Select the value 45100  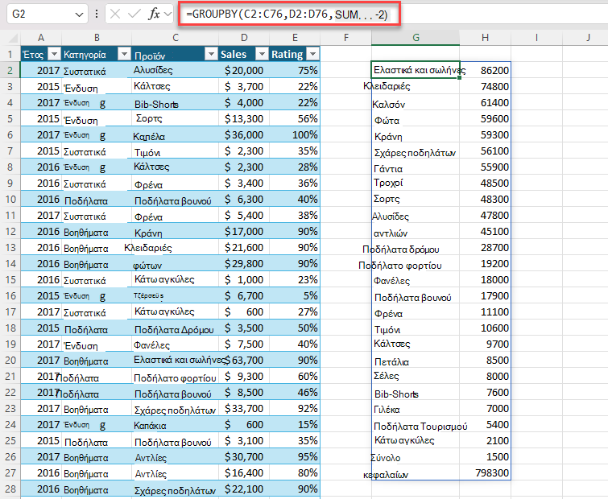coord(485,231)
